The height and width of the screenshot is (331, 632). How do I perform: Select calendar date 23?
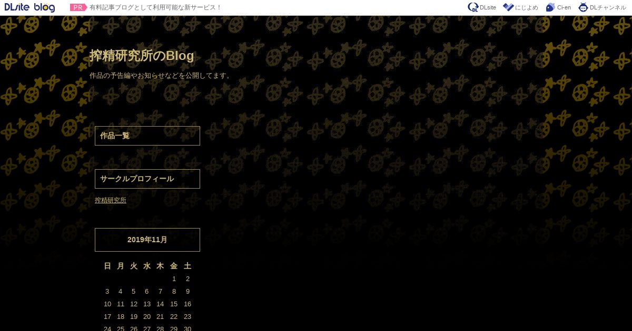(187, 317)
